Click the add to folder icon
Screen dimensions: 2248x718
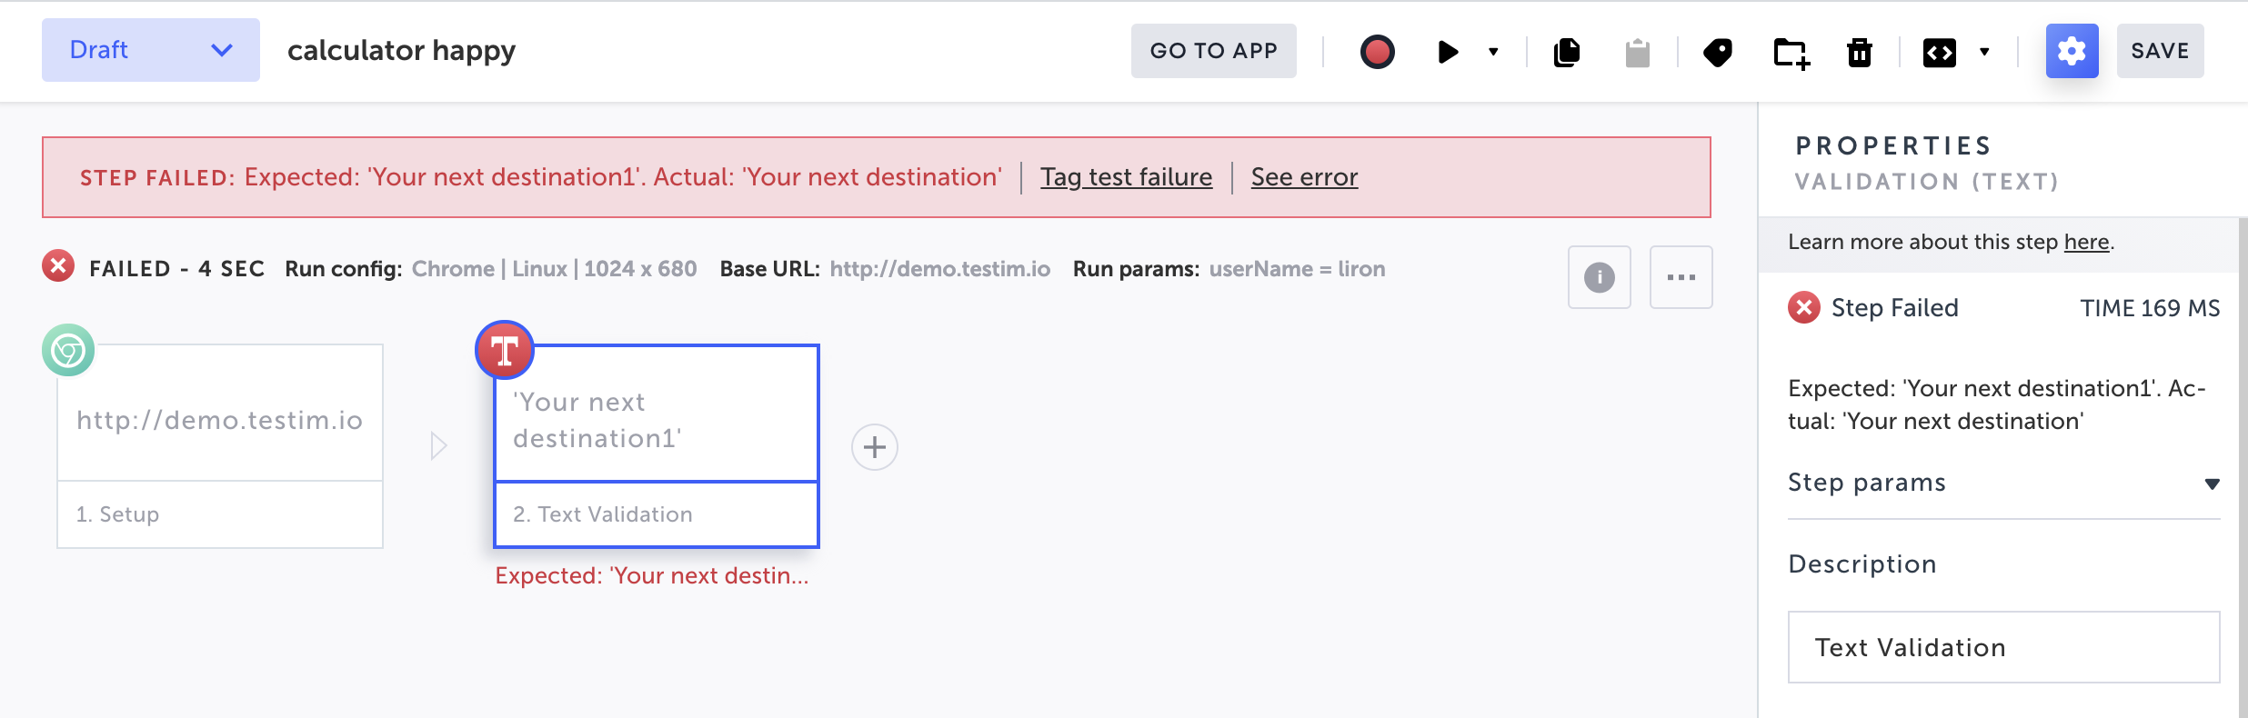pyautogui.click(x=1791, y=52)
